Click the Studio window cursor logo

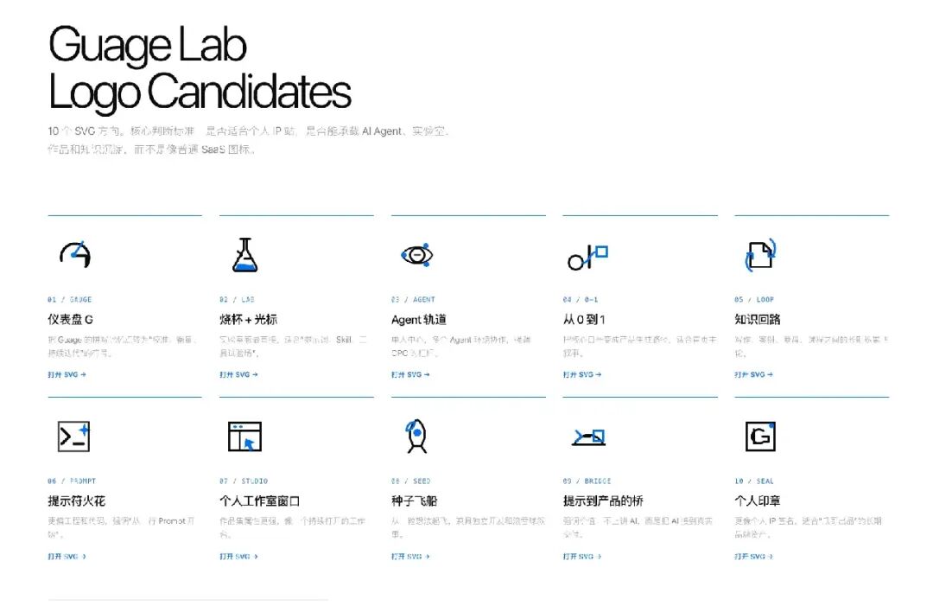[x=245, y=437]
